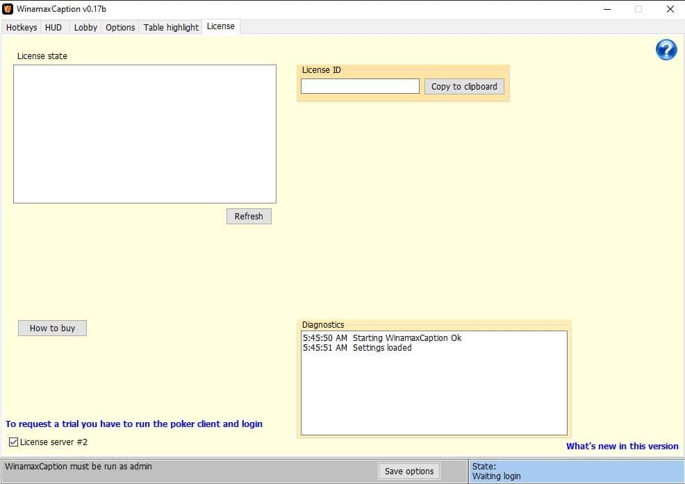Open the How to buy button
This screenshot has height=484, width=685.
(x=52, y=328)
